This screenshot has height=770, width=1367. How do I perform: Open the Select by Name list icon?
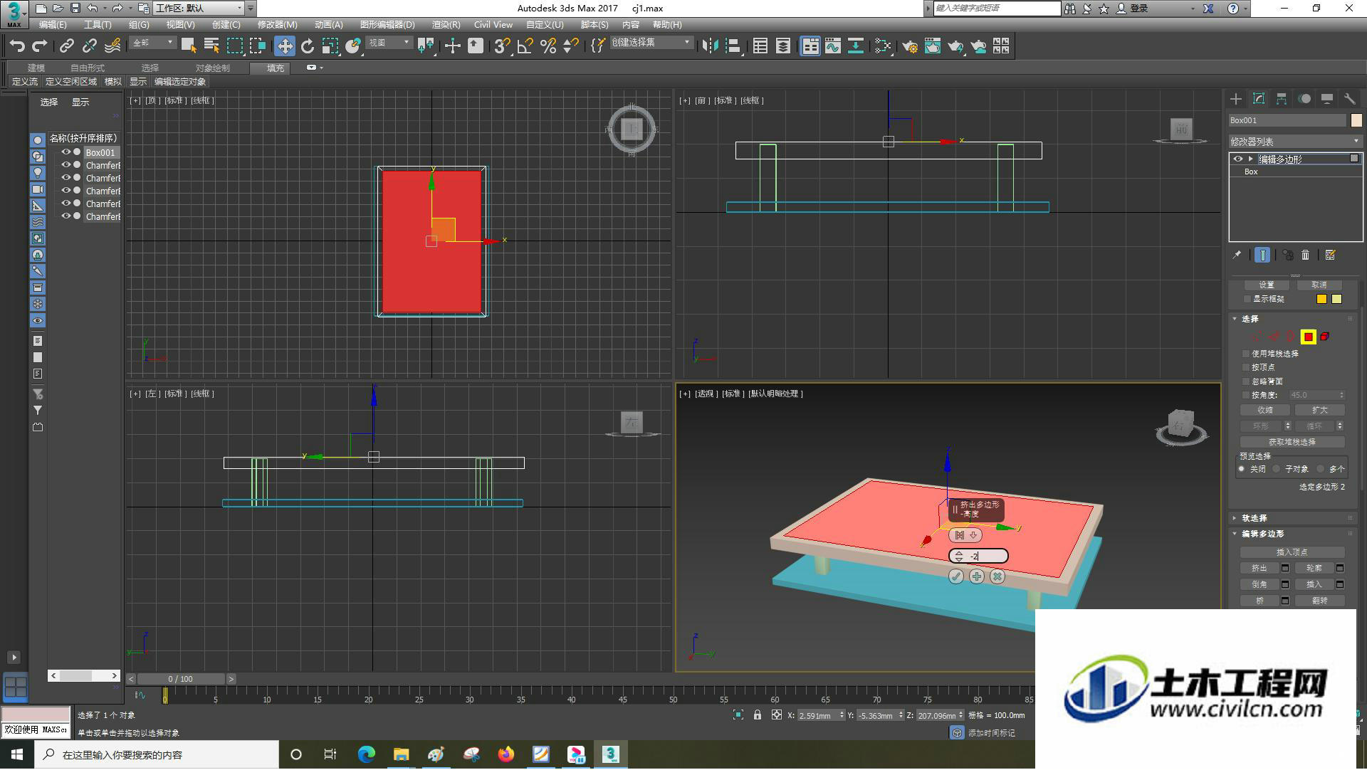click(x=211, y=46)
